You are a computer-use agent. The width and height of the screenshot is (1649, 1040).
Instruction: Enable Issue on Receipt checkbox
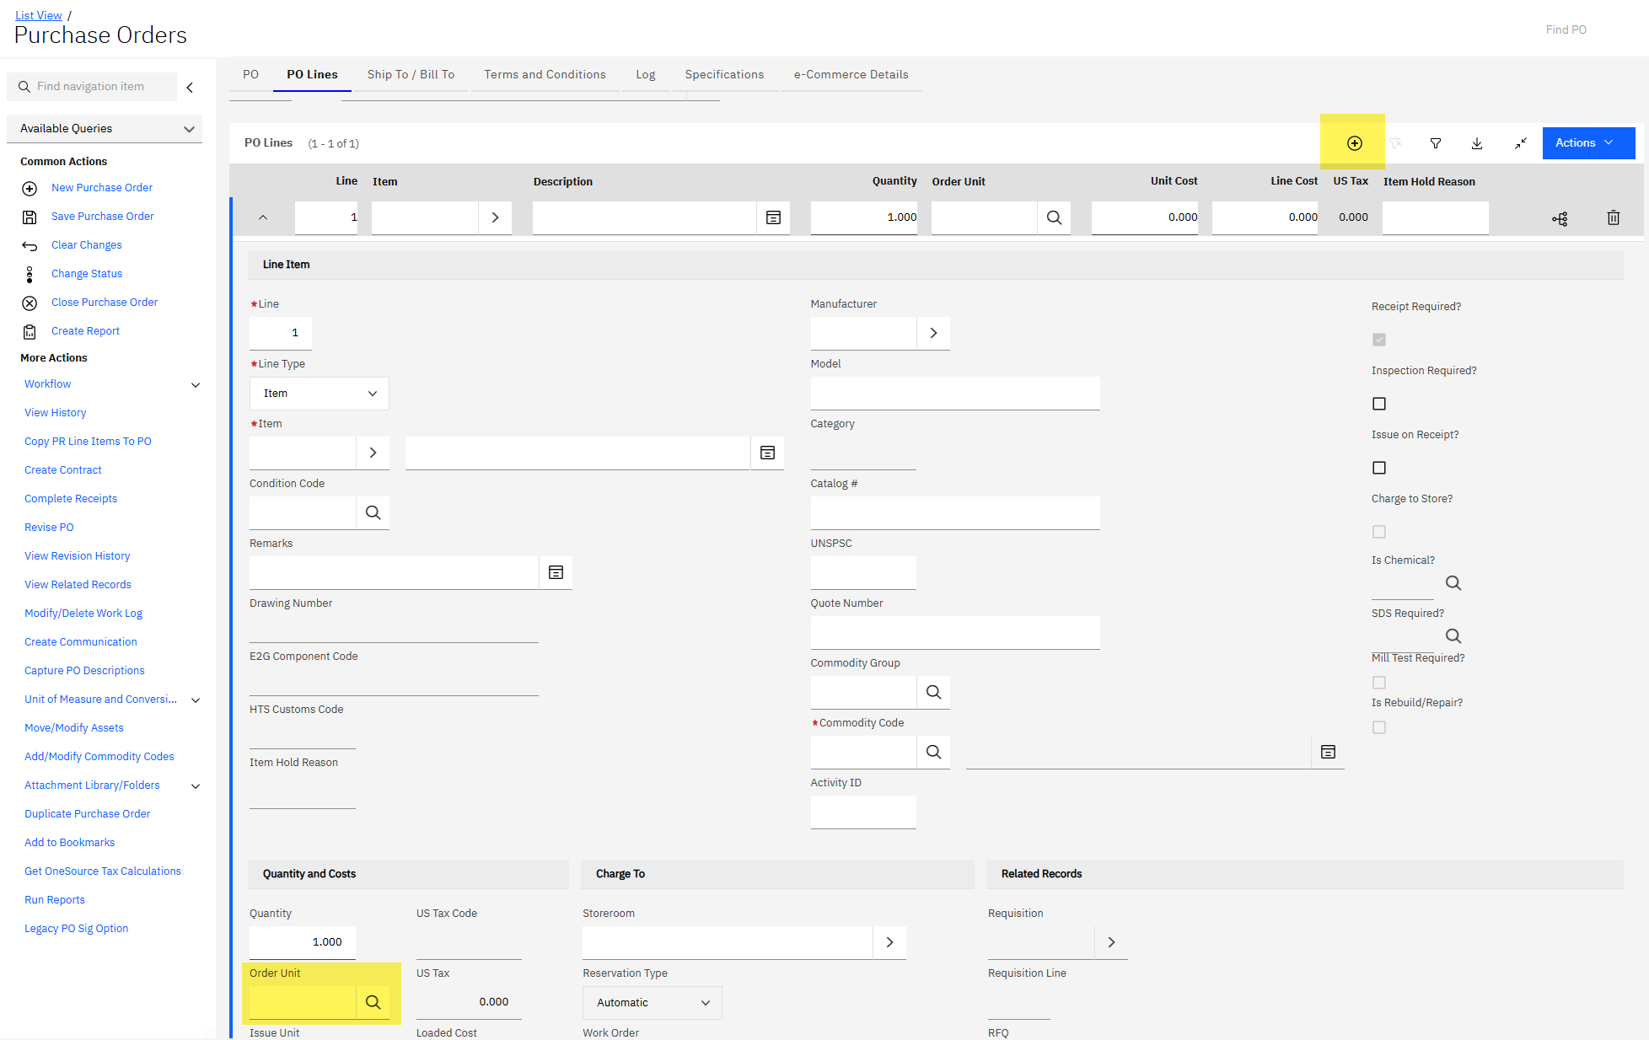[x=1379, y=468]
